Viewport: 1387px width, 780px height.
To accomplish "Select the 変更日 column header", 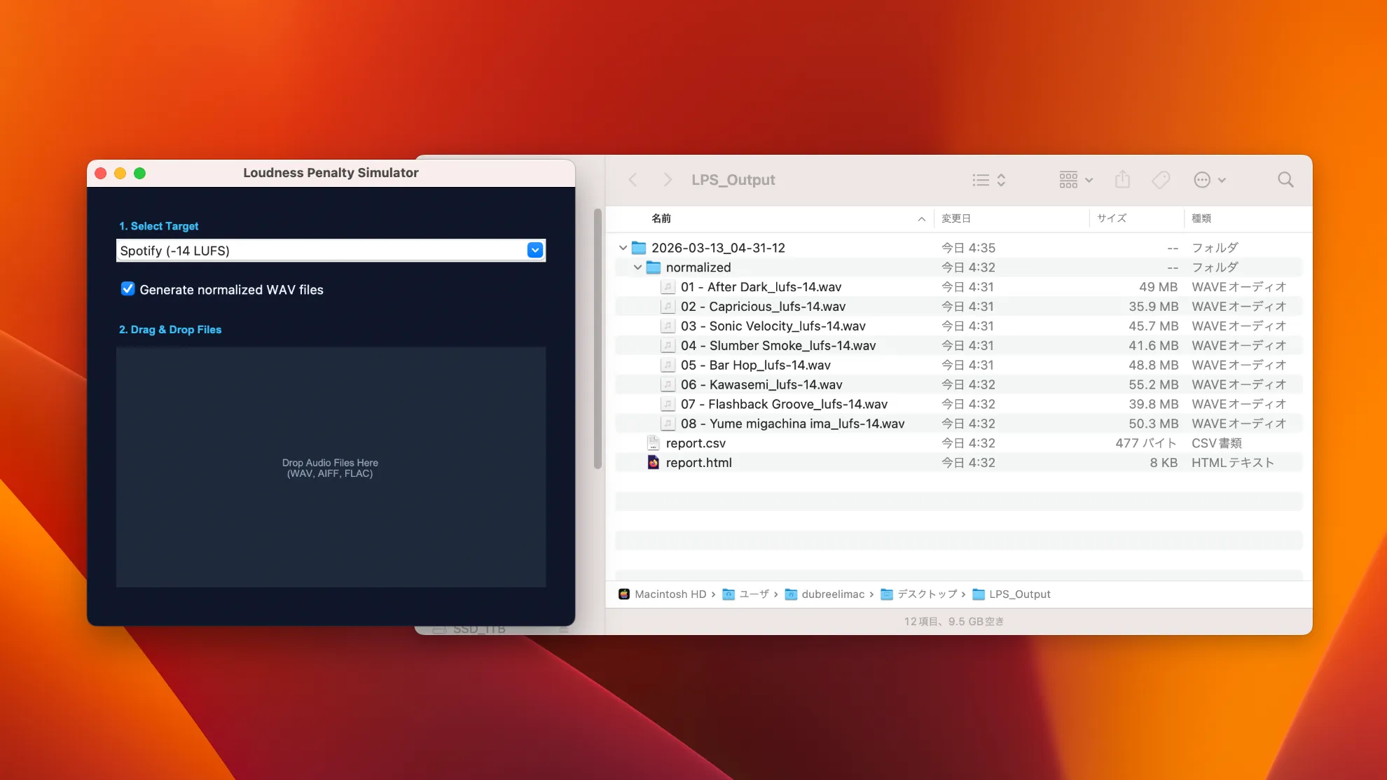I will (956, 218).
